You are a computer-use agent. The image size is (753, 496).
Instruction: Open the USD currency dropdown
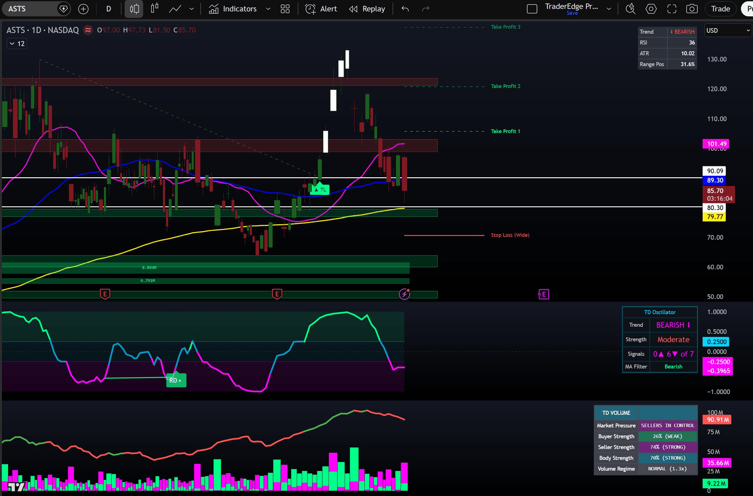point(728,31)
